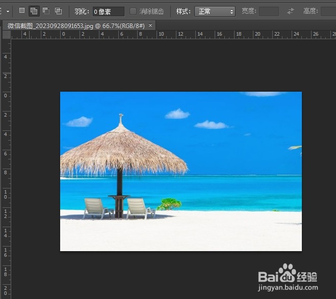Image resolution: width=336 pixels, height=299 pixels.
Task: Click the swap width and height icon
Action: pos(291,11)
